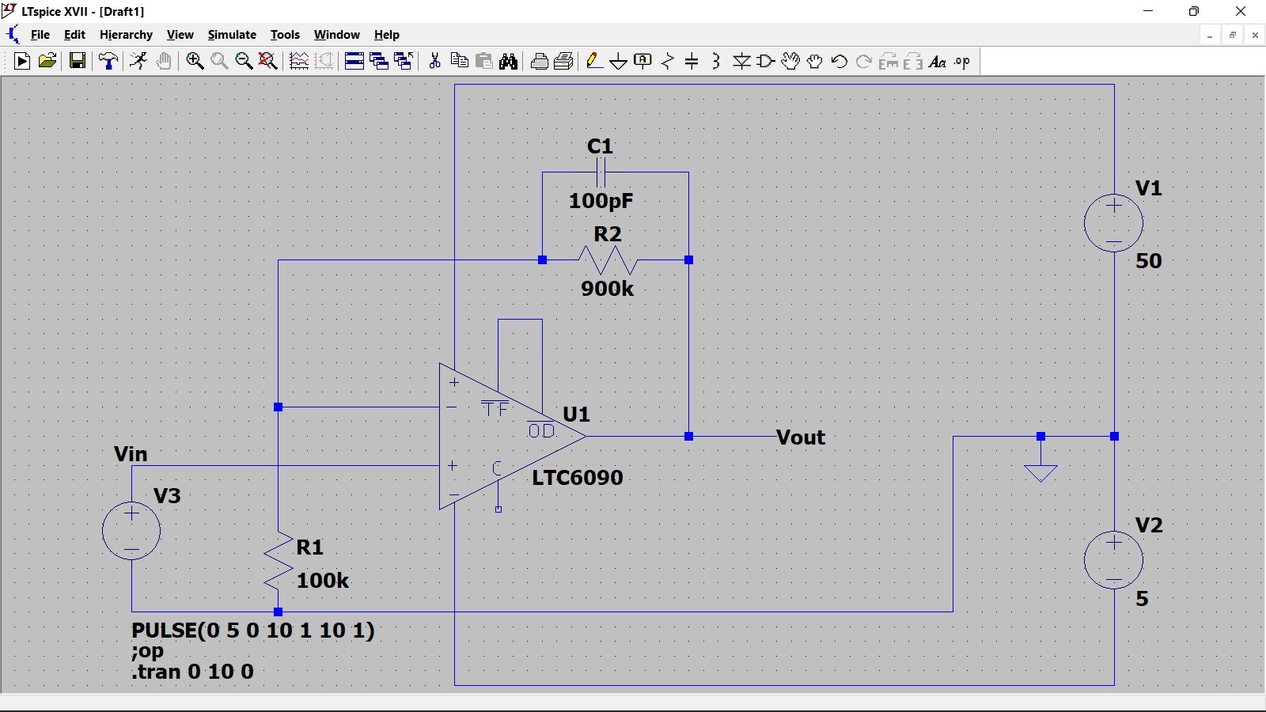
Task: Click the .tran 0 10 0 directive
Action: tap(192, 672)
